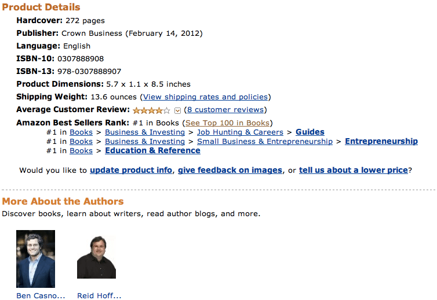Open See Top 100 in Books
Image resolution: width=437 pixels, height=300 pixels.
tap(227, 123)
